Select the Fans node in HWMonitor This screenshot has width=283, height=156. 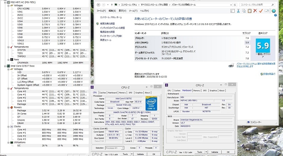coord(17,59)
